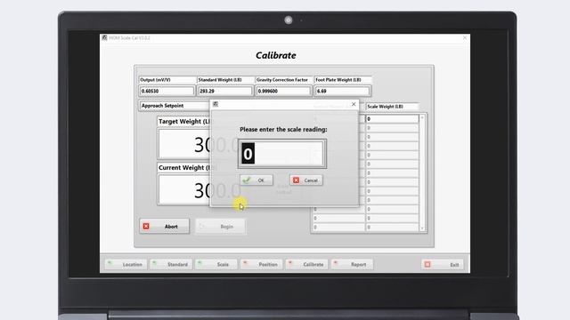The image size is (570, 320).
Task: Open the Position step tab
Action: [x=262, y=265]
